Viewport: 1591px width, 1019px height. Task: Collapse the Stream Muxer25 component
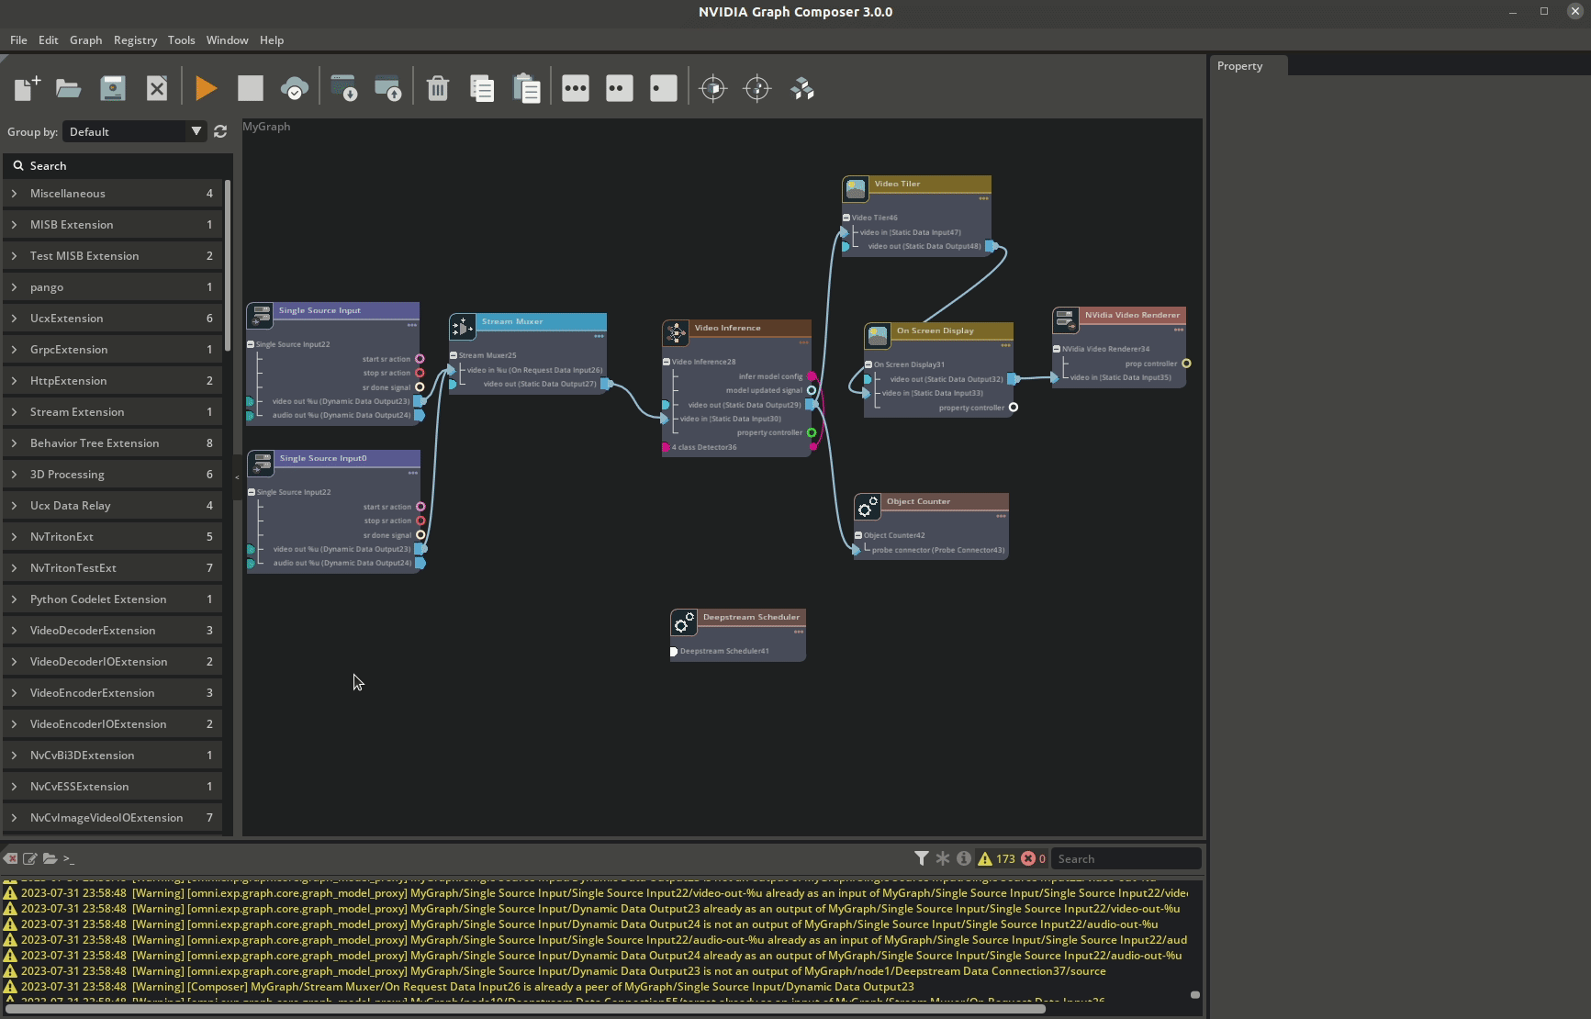pyautogui.click(x=454, y=355)
